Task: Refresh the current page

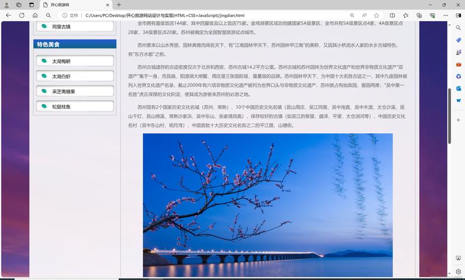Action: [x=21, y=15]
